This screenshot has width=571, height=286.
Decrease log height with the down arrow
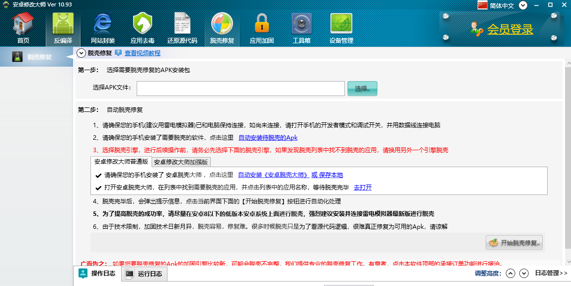(524, 274)
